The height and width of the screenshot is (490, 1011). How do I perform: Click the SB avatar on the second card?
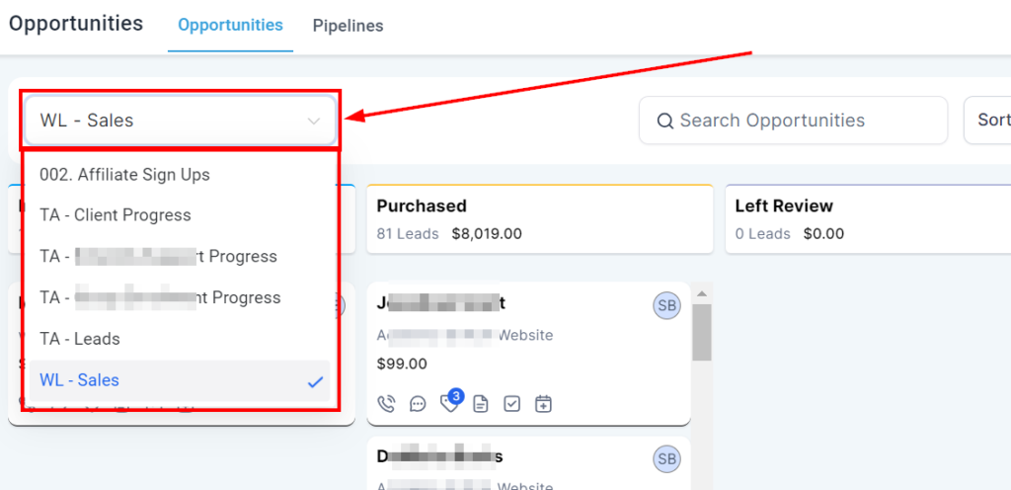666,458
